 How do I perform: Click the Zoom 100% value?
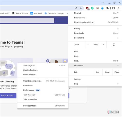pyautogui.click(x=95, y=45)
